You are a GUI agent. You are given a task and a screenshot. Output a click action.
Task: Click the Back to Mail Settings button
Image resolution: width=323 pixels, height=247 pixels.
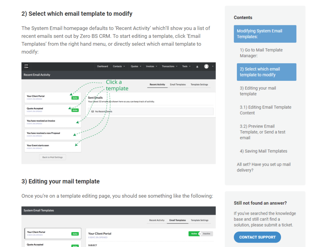tap(53, 157)
